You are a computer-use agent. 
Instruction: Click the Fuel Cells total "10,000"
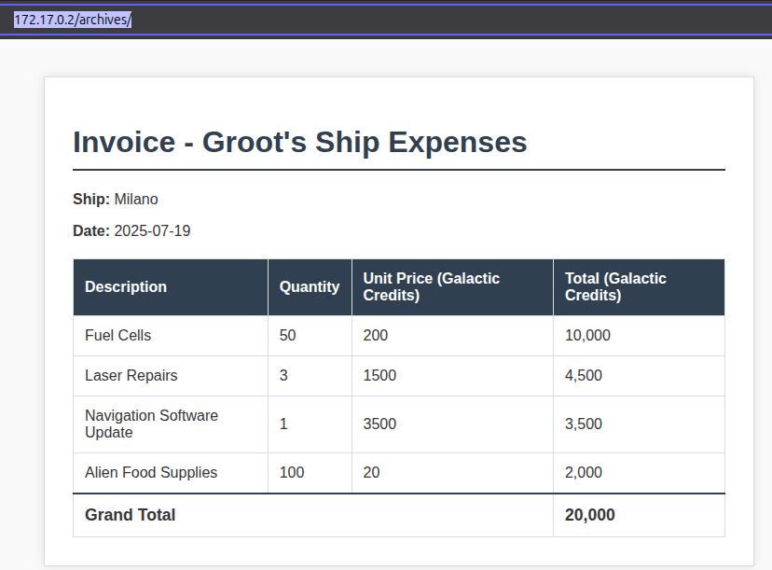587,336
